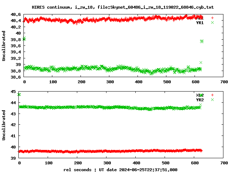Click the 38.8 tick label on the top plot
231x173 pixels.
coord(16,71)
